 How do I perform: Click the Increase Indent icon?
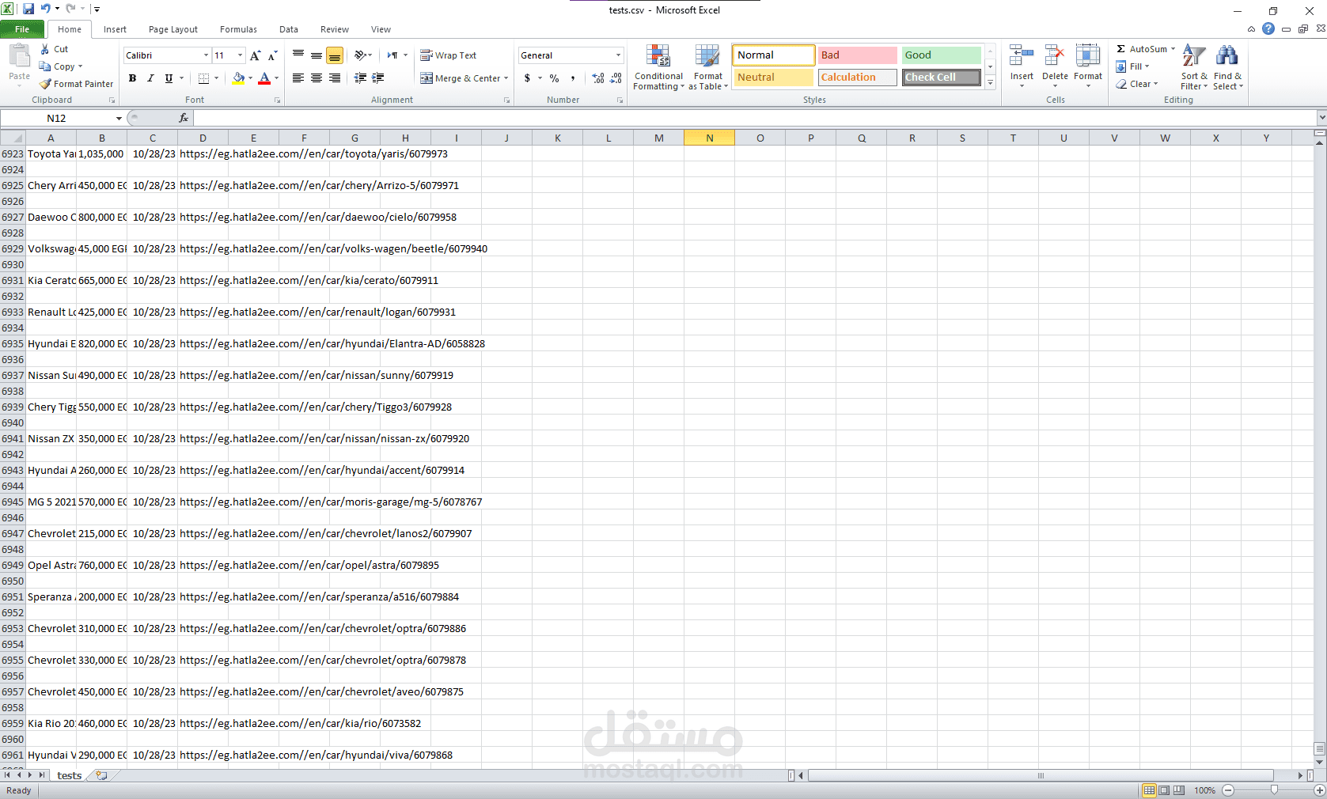tap(378, 78)
